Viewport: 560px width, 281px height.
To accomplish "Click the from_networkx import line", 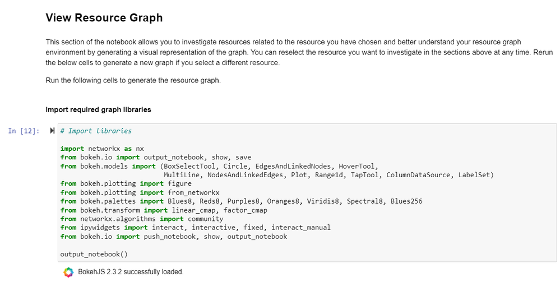I will point(140,192).
